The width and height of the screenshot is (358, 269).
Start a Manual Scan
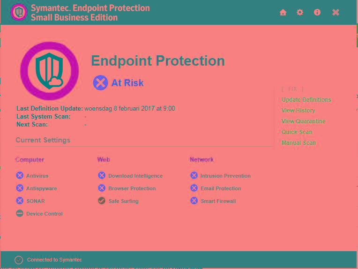[x=299, y=143]
